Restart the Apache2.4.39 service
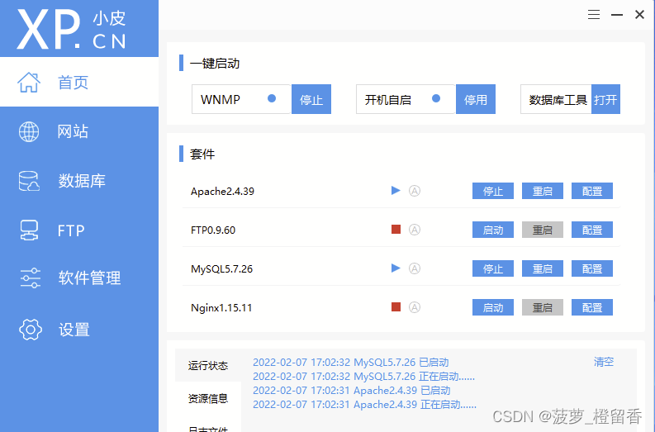Viewport: 655px width, 432px height. 543,191
